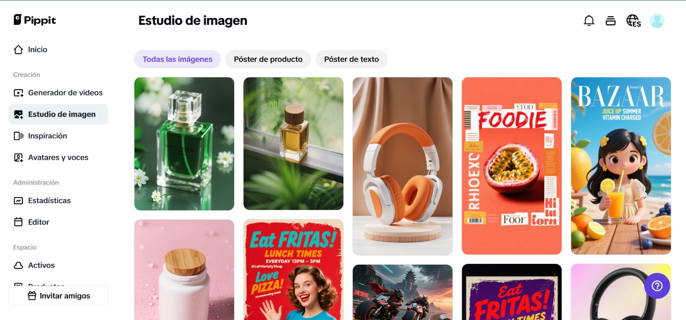686x320 pixels.
Task: Switch to Póster de texto tab
Action: 352,59
